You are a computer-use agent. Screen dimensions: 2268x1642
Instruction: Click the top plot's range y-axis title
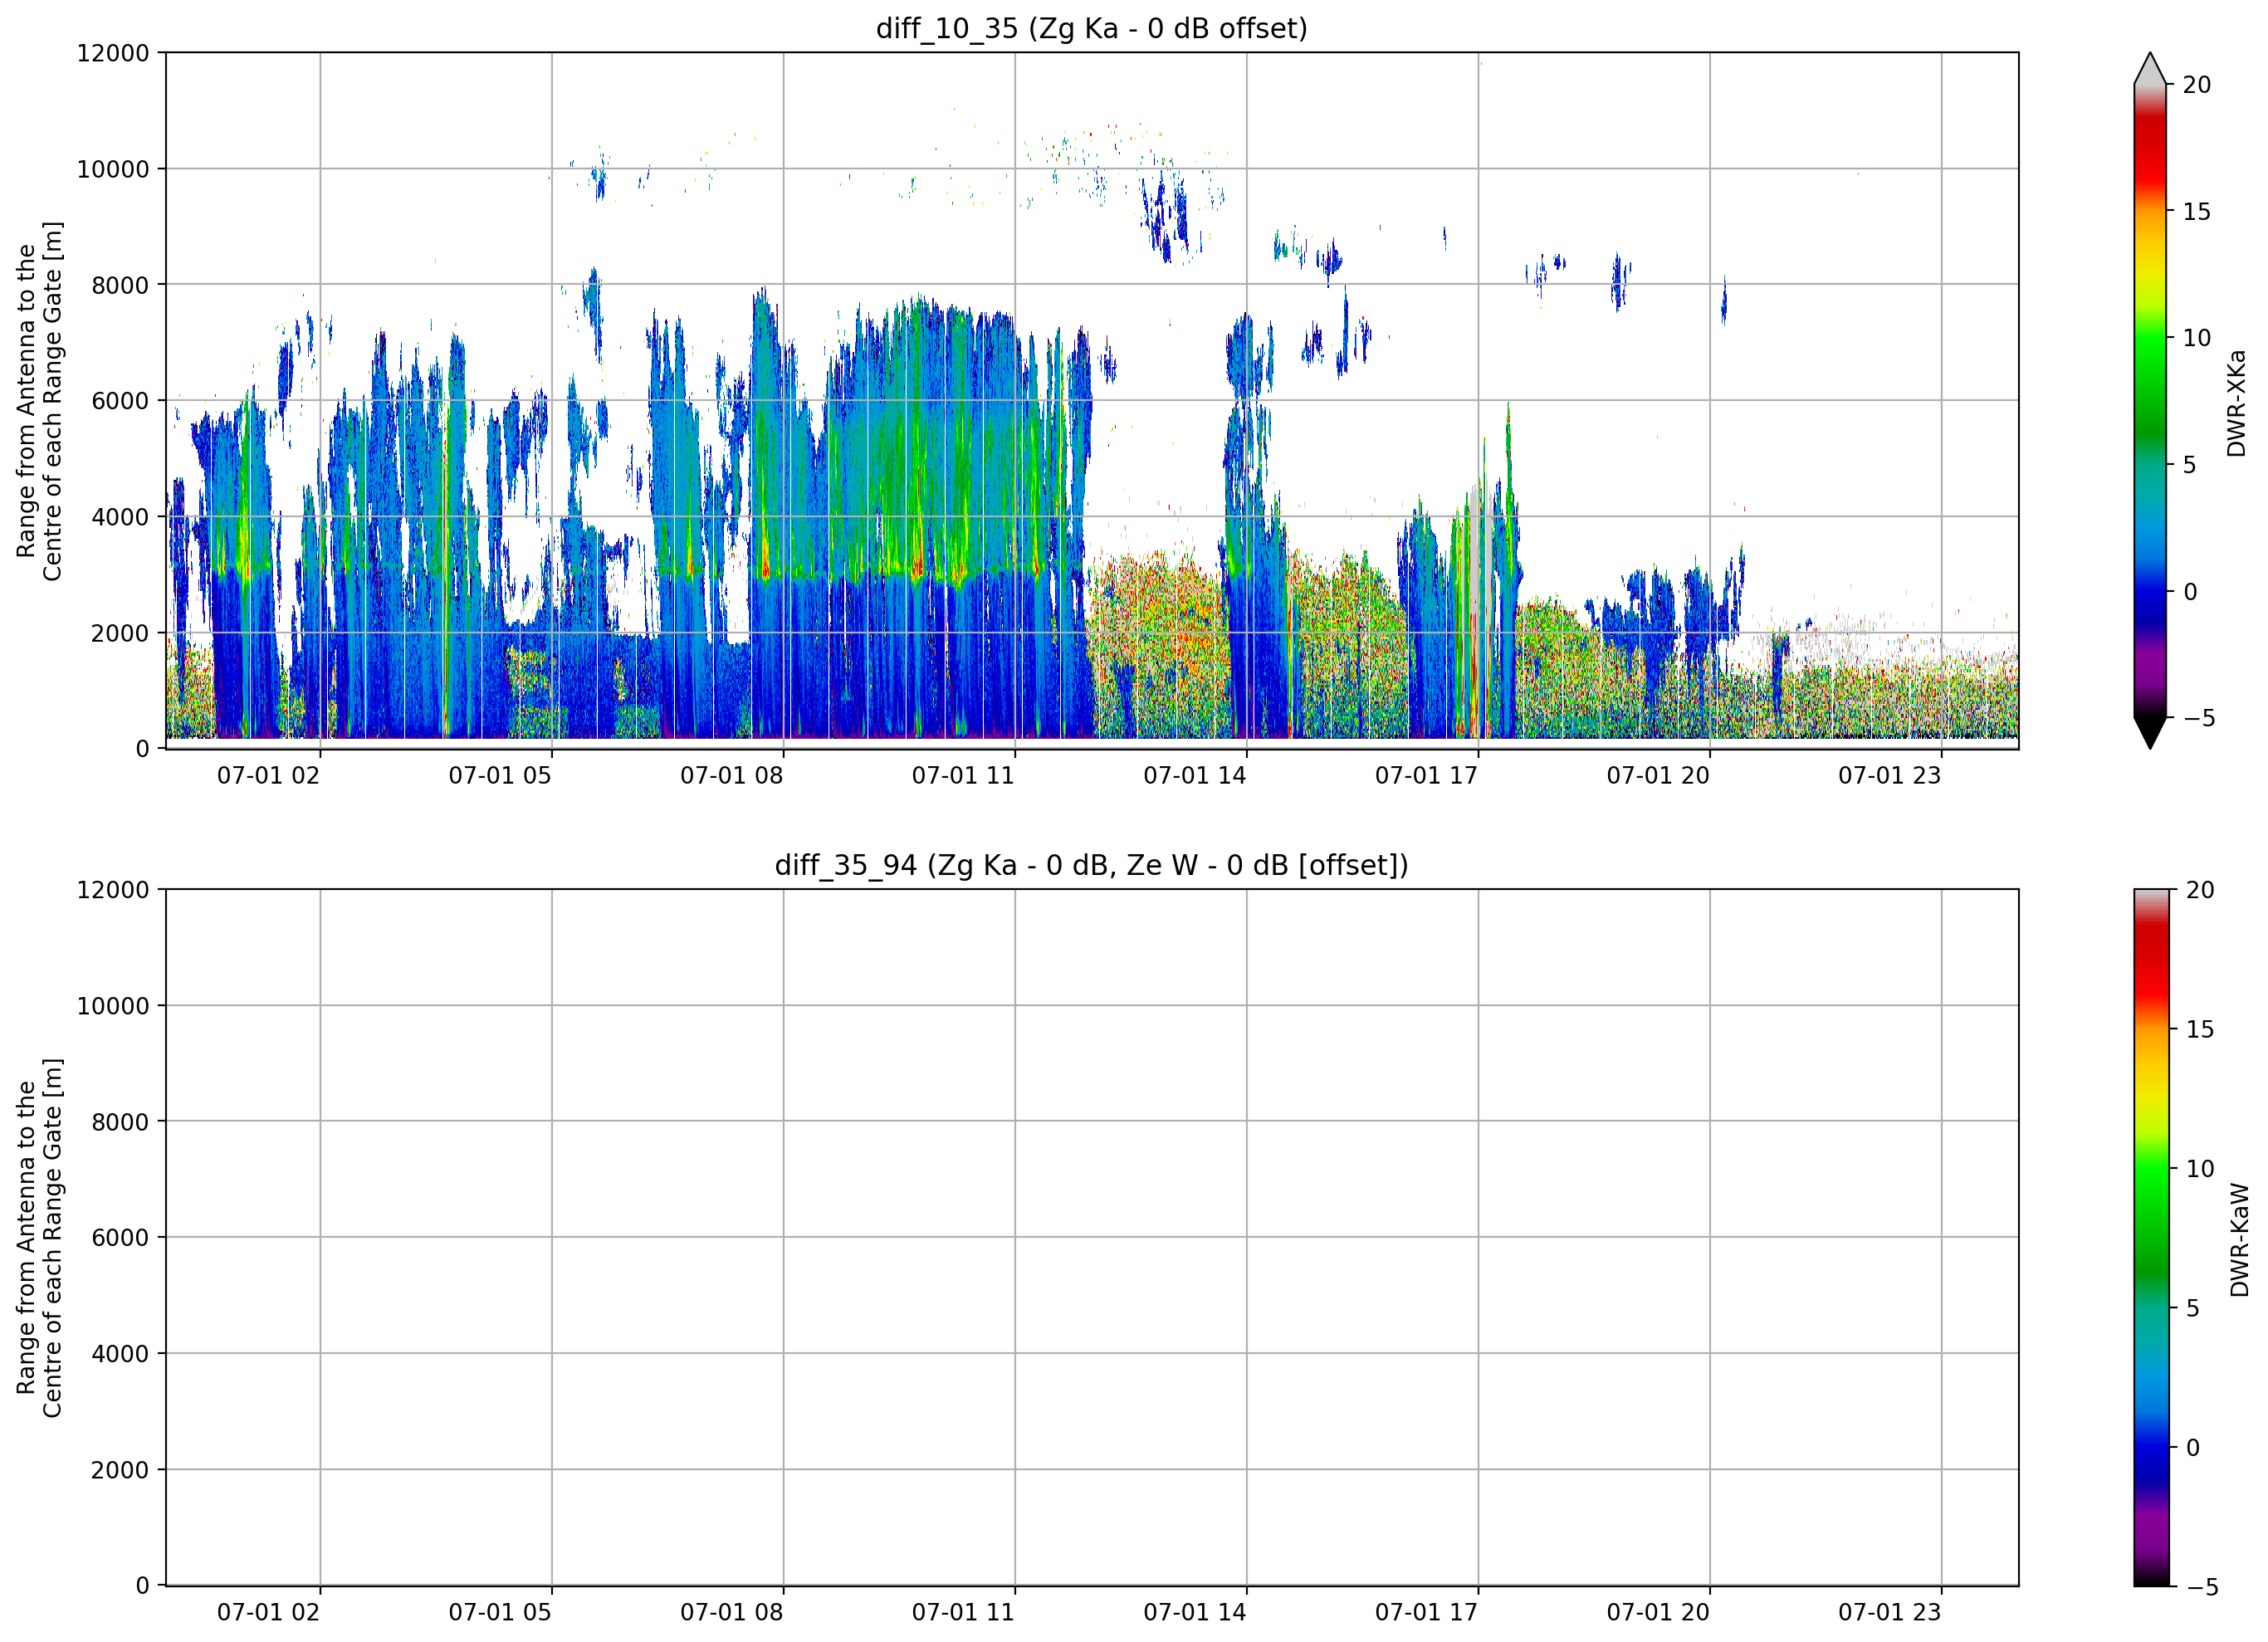click(x=39, y=401)
